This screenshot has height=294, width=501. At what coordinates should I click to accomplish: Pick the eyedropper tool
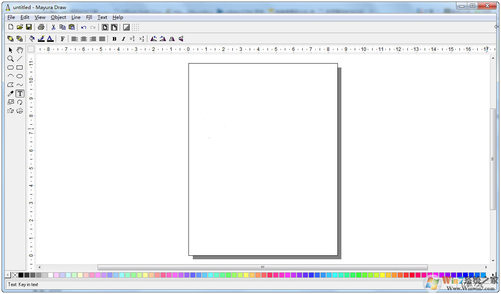pyautogui.click(x=11, y=94)
